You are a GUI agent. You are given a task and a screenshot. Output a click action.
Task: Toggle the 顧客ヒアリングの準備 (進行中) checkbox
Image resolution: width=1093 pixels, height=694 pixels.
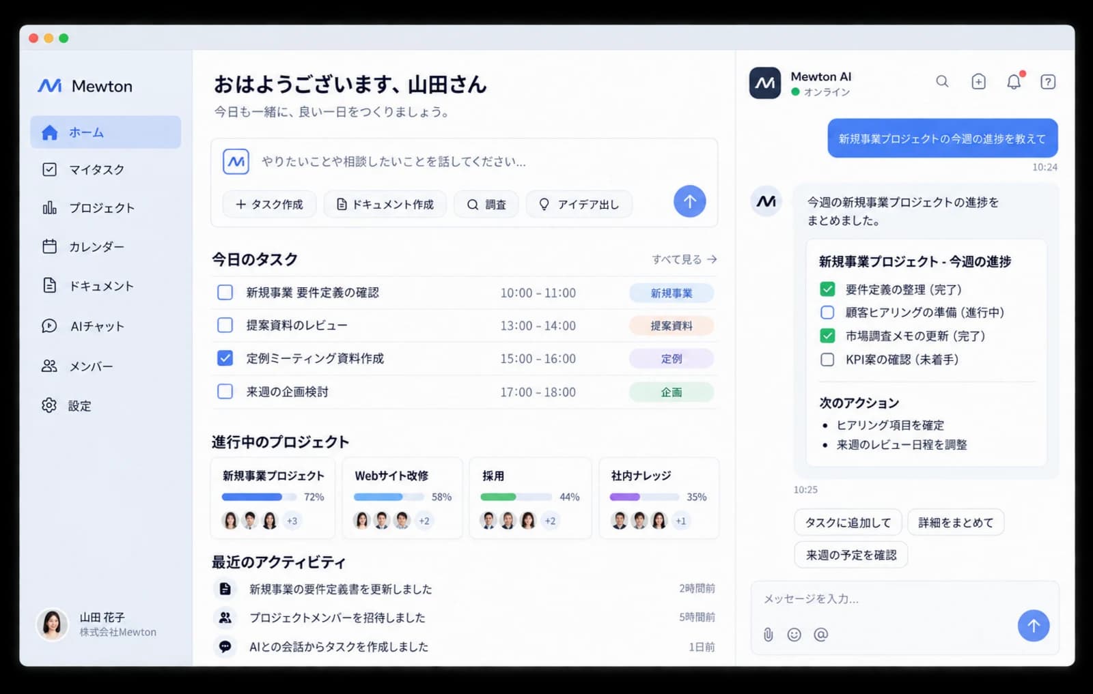click(x=827, y=313)
